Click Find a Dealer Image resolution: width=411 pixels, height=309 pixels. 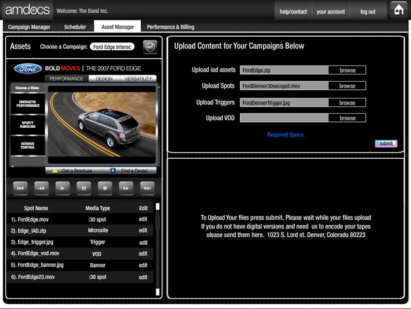click(129, 171)
